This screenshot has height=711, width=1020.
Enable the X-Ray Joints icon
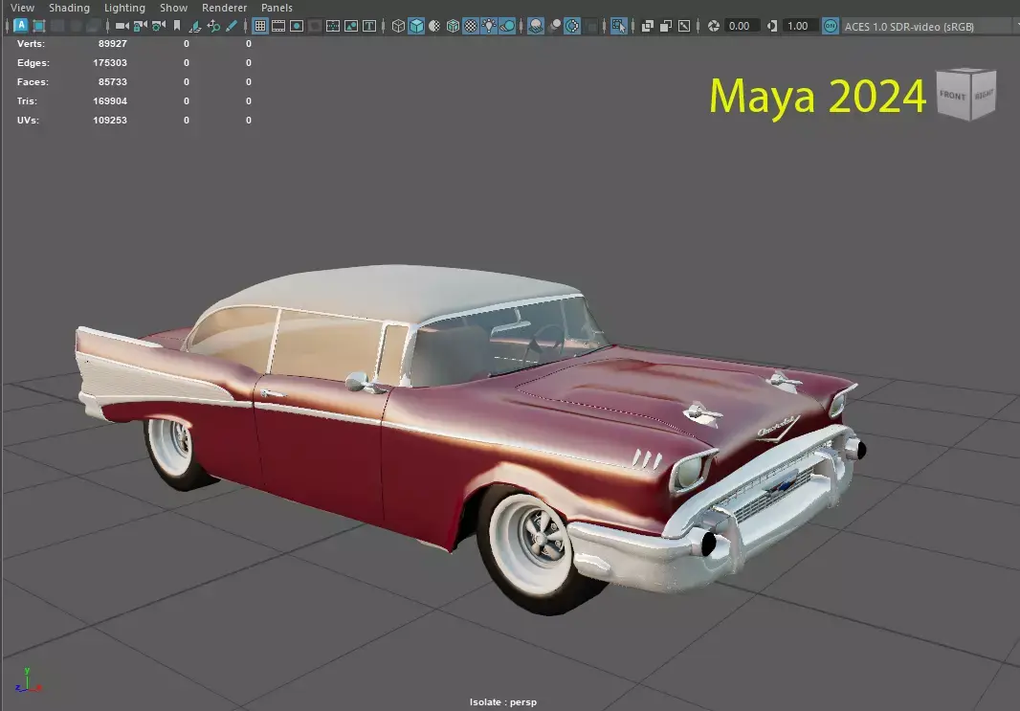(x=684, y=26)
